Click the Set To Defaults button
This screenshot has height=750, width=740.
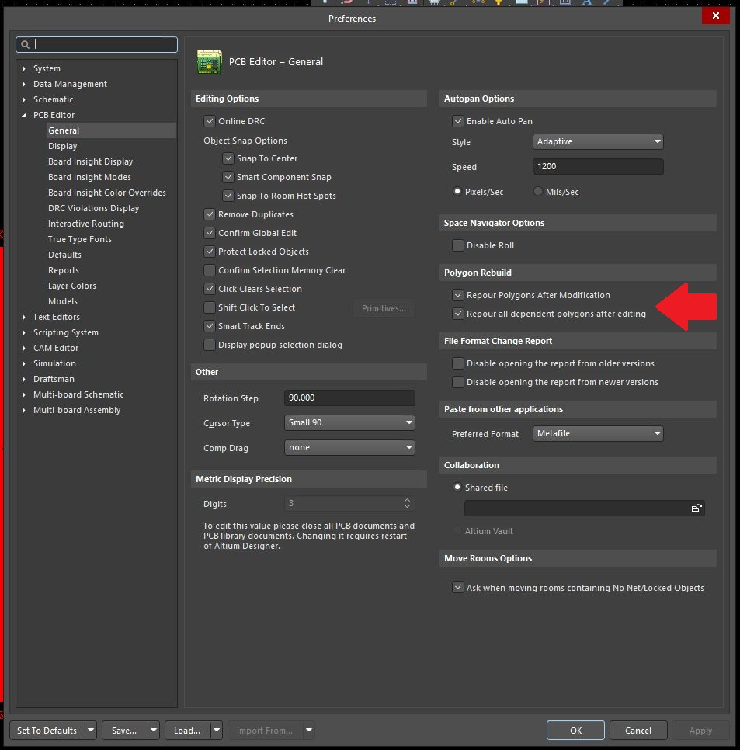pyautogui.click(x=47, y=731)
